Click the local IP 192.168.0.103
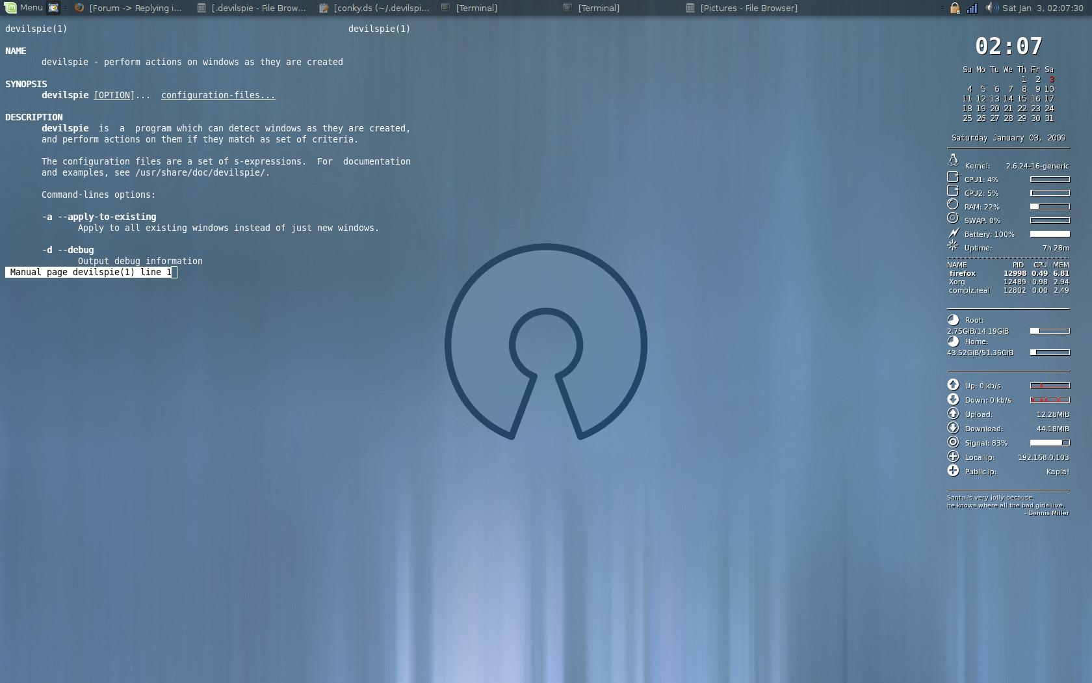1092x683 pixels. (x=1043, y=457)
